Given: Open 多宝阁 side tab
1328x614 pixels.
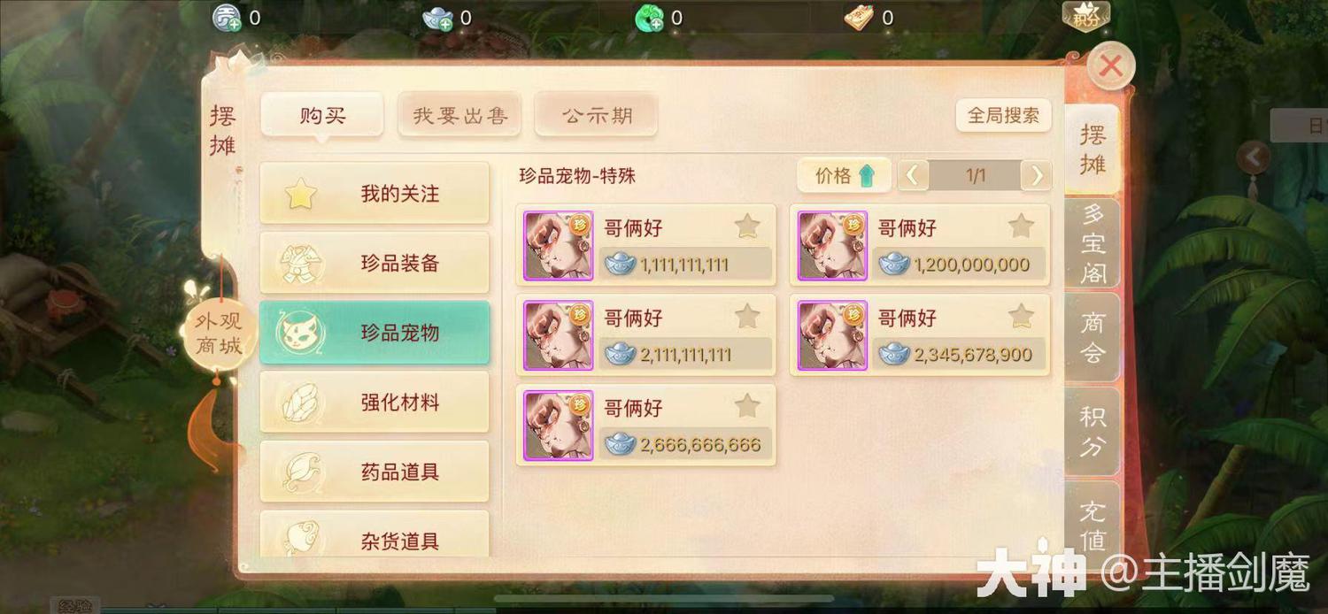Looking at the screenshot, I should [x=1093, y=243].
